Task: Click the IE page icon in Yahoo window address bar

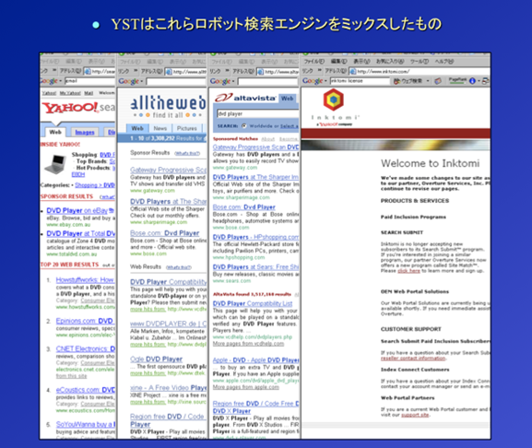Action: [87, 71]
